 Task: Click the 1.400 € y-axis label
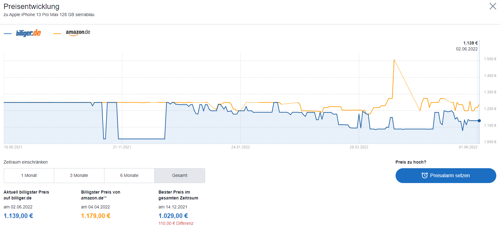(490, 76)
